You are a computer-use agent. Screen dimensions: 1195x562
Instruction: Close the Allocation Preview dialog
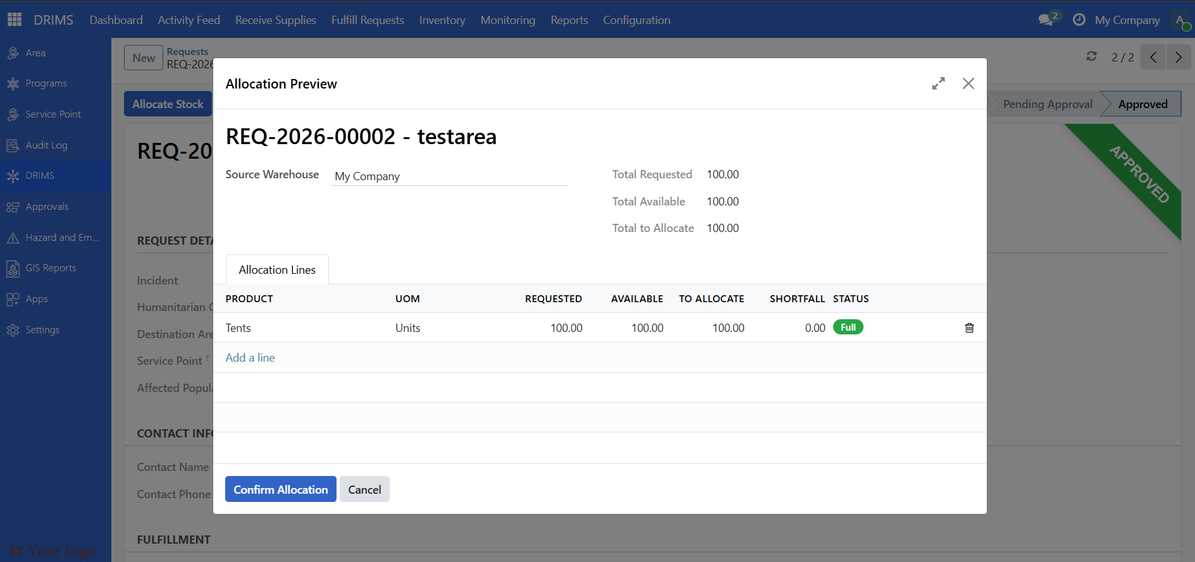coord(968,83)
